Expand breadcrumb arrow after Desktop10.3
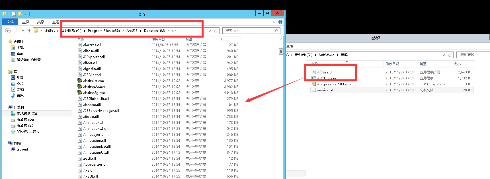This screenshot has height=179, width=490. point(168,31)
